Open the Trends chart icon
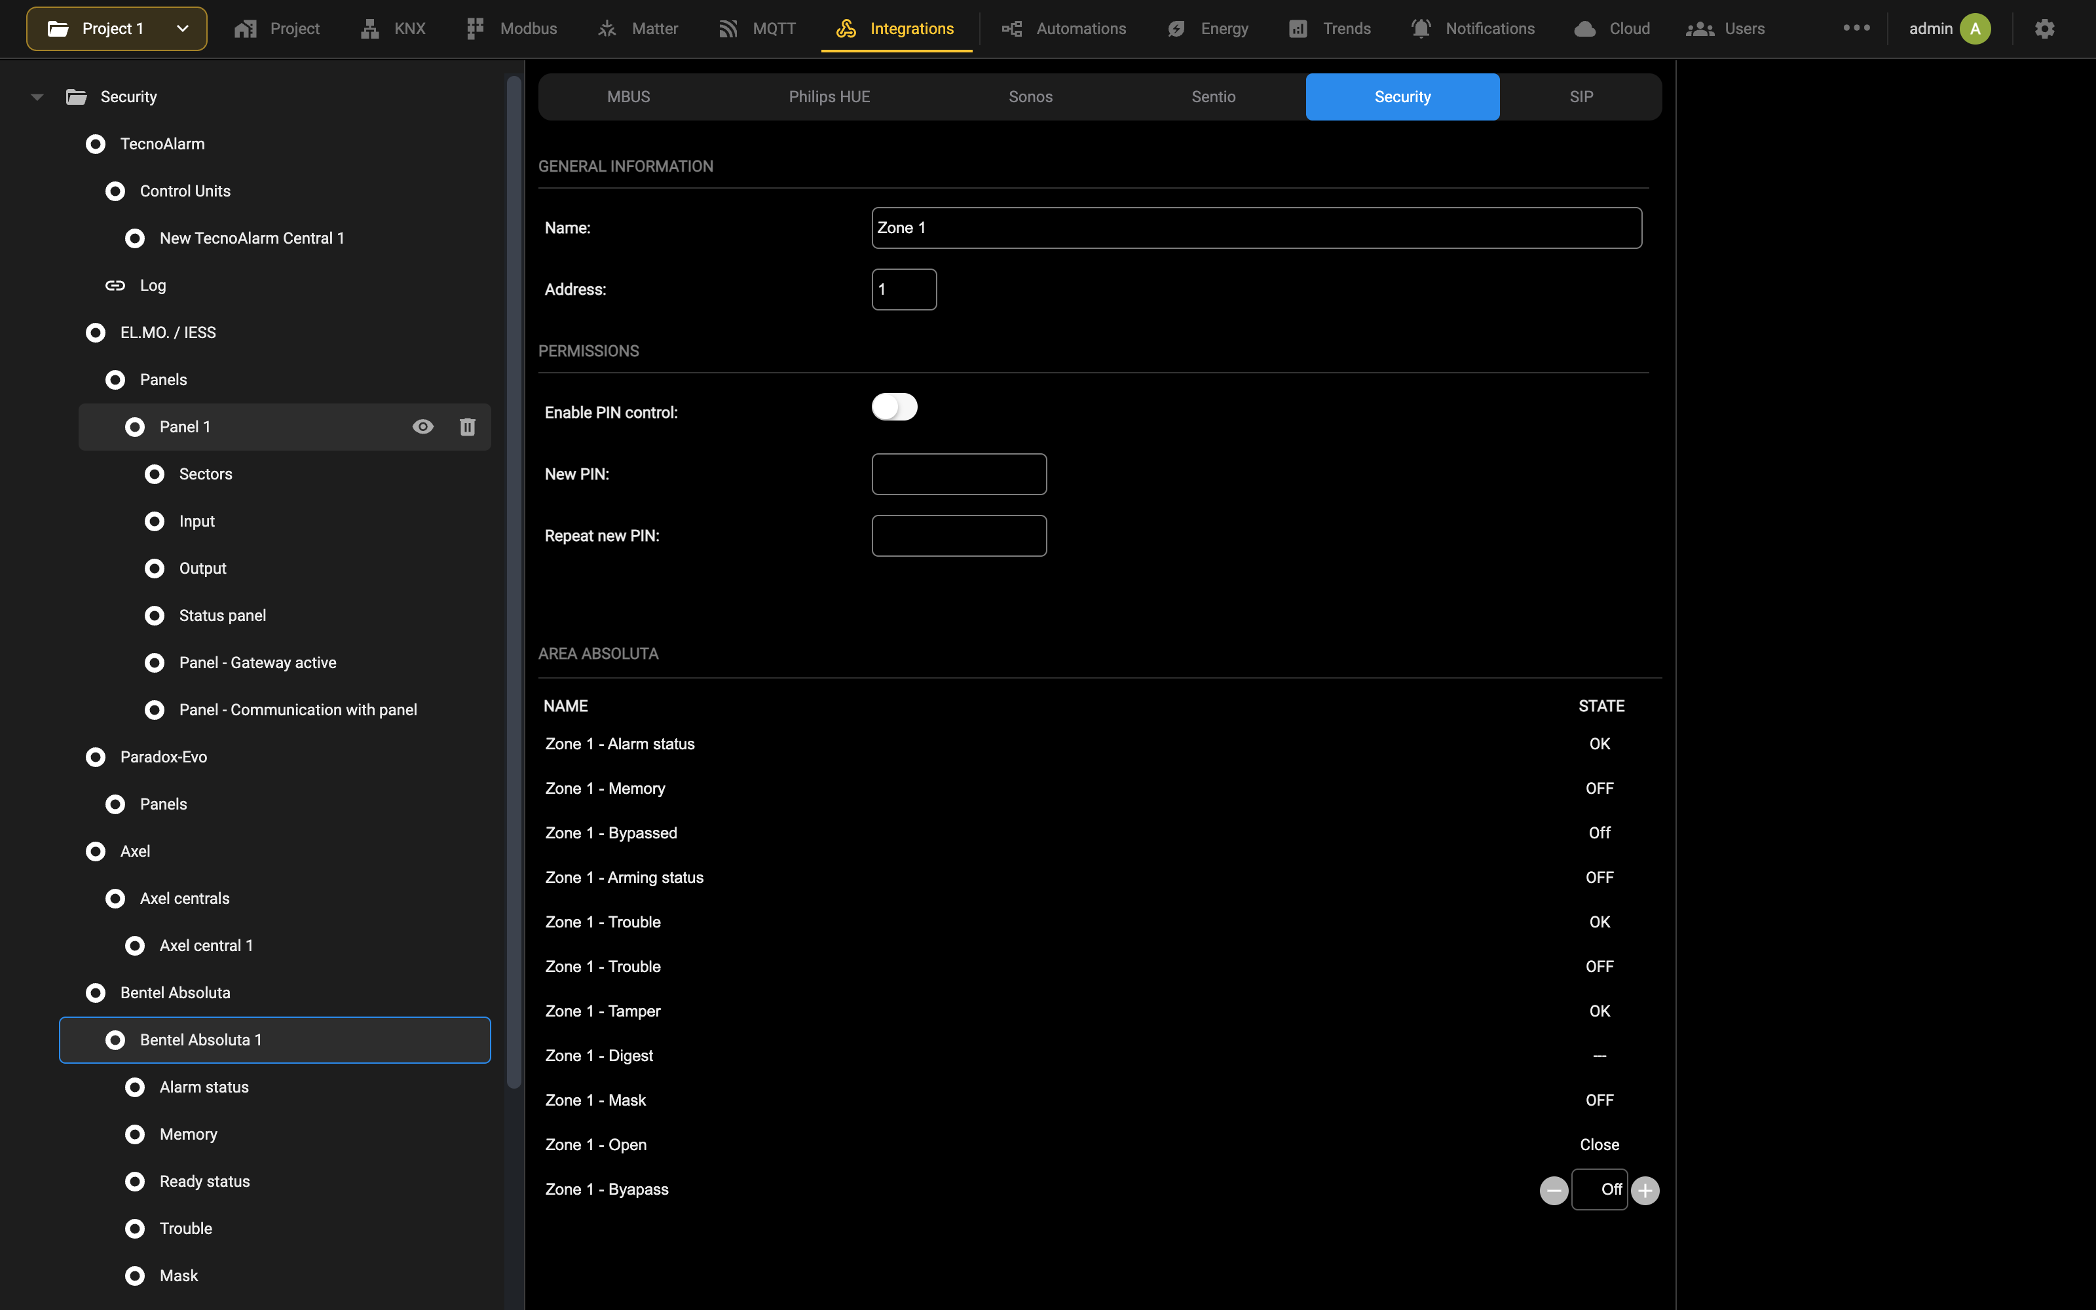 [x=1298, y=29]
